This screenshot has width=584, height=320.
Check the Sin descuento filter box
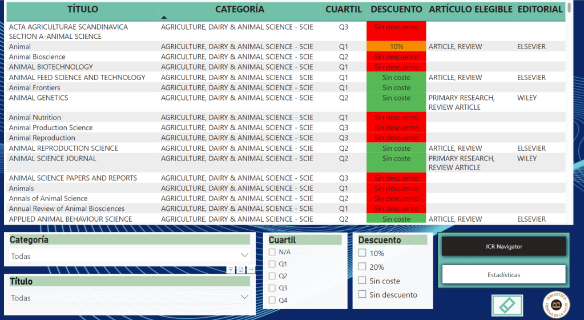[x=362, y=295]
